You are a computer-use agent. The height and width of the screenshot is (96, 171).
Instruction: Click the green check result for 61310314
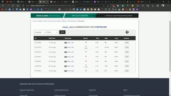coord(86,46)
